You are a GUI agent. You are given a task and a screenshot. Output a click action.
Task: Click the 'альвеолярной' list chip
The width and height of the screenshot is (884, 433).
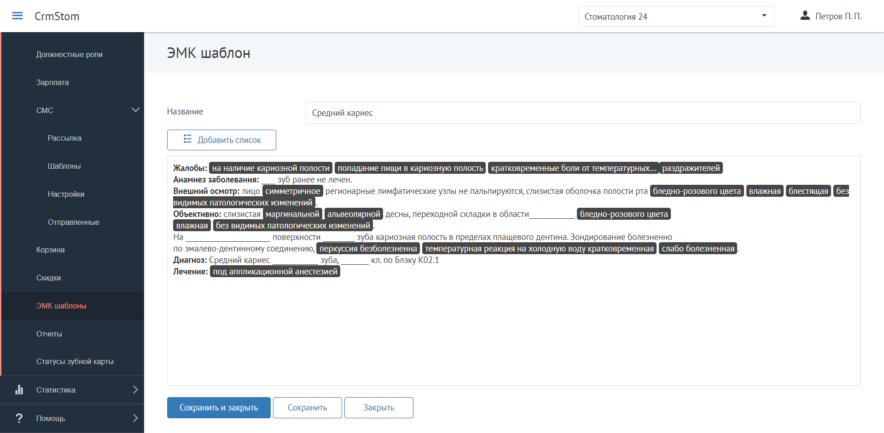pyautogui.click(x=354, y=214)
